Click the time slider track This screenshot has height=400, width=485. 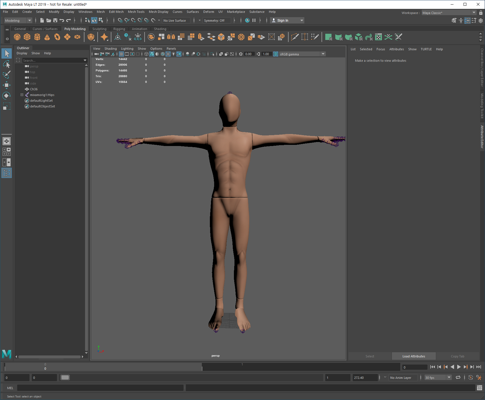pos(202,367)
